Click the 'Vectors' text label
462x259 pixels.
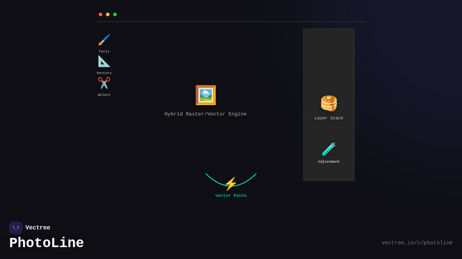104,73
